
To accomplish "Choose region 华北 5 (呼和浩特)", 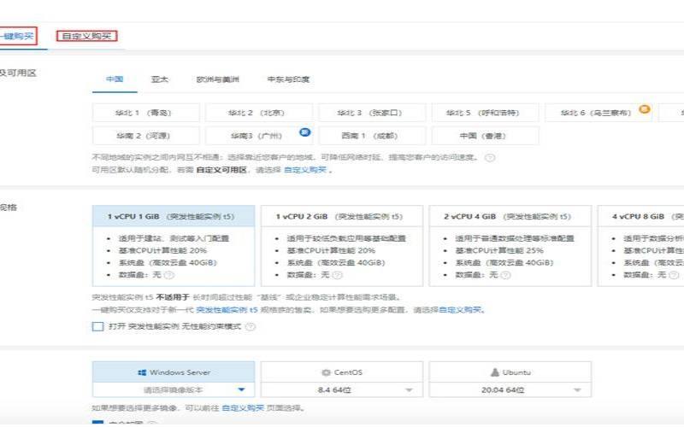I will [485, 113].
